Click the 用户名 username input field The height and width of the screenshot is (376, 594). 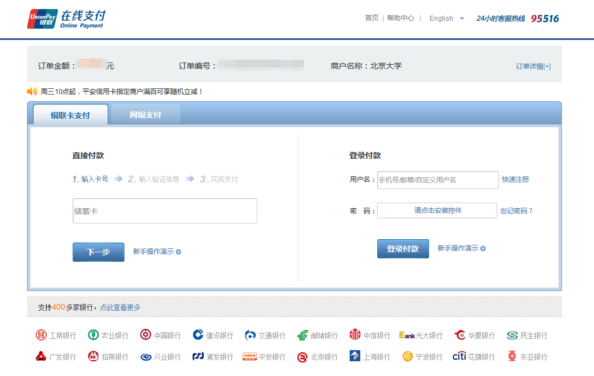coord(437,180)
